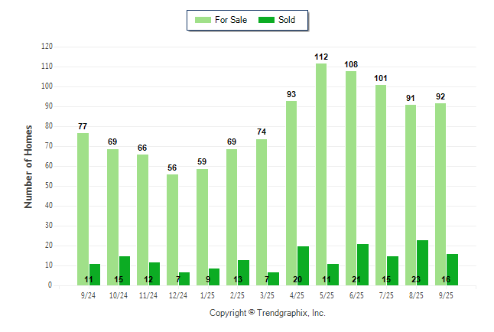Viewport: 494px width, 332px height.
Task: Click the 9/25 Sold bar (16)
Action: coord(452,269)
